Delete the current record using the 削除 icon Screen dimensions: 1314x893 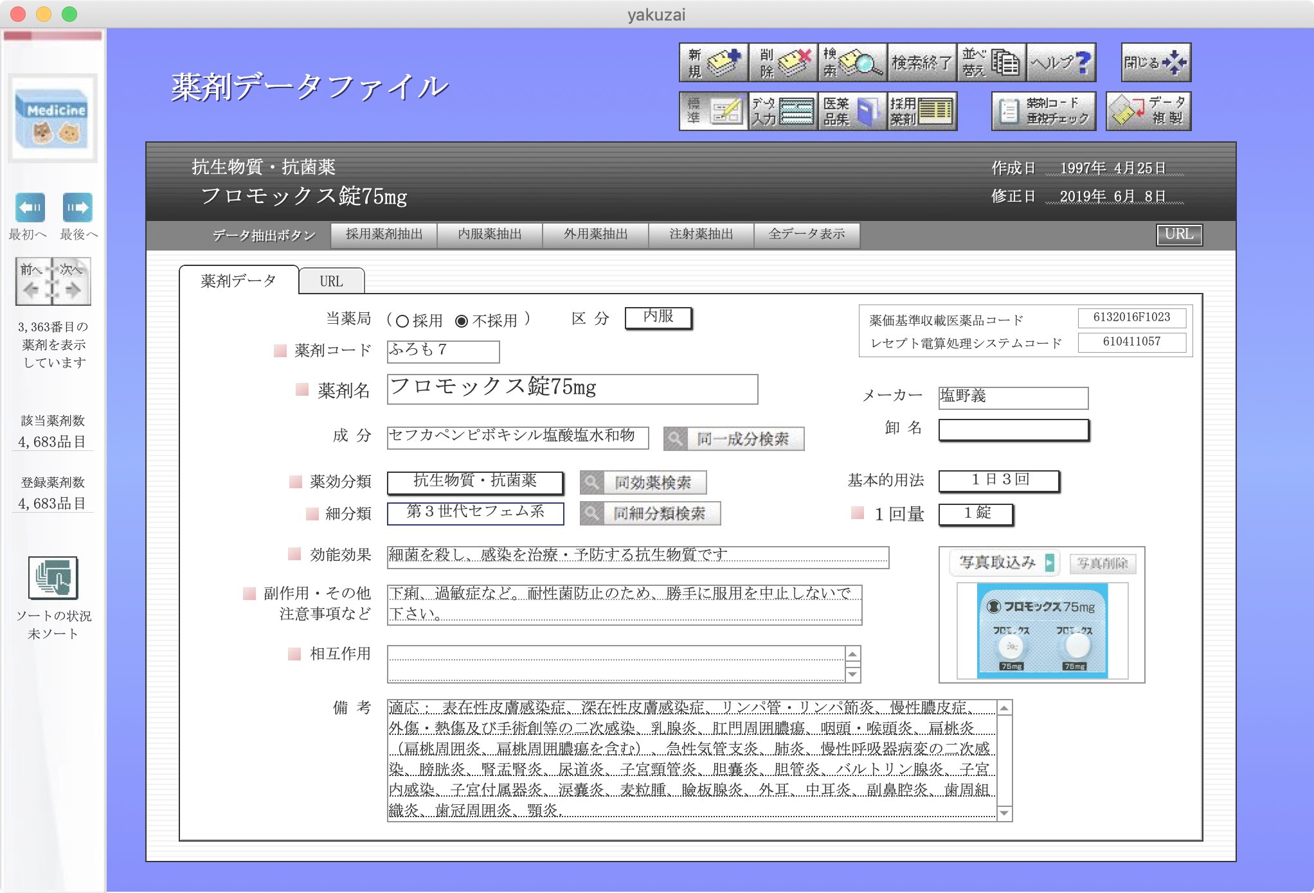point(783,62)
